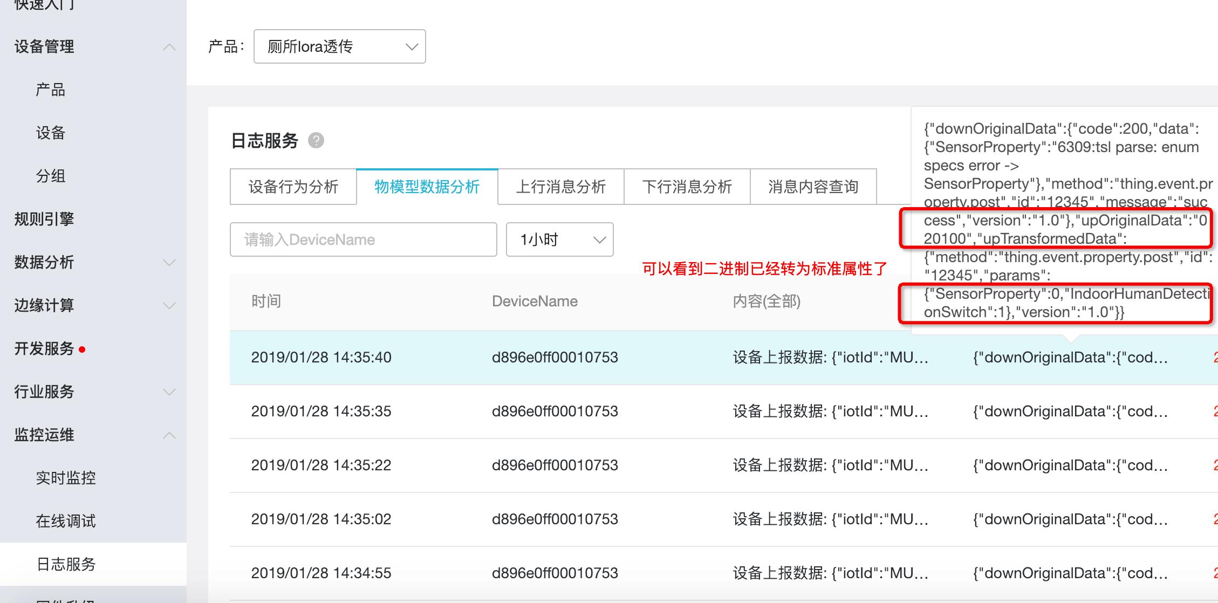Click 开发服务 item with red notification dot
Viewport: 1218px width, 603px height.
coord(43,349)
